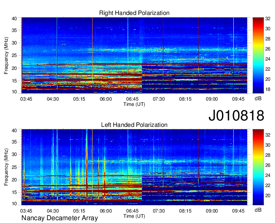Click the 04:30 time tick on right-handed plot
The image size is (275, 223).
[x=53, y=99]
